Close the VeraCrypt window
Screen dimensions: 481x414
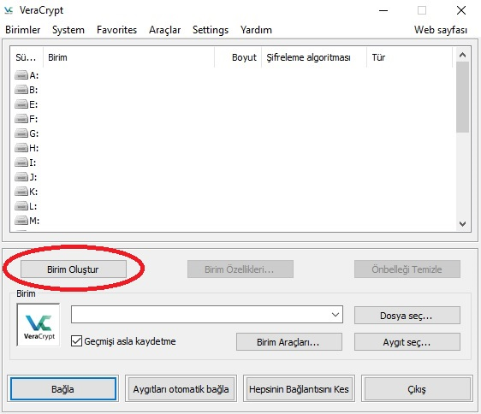tap(461, 10)
